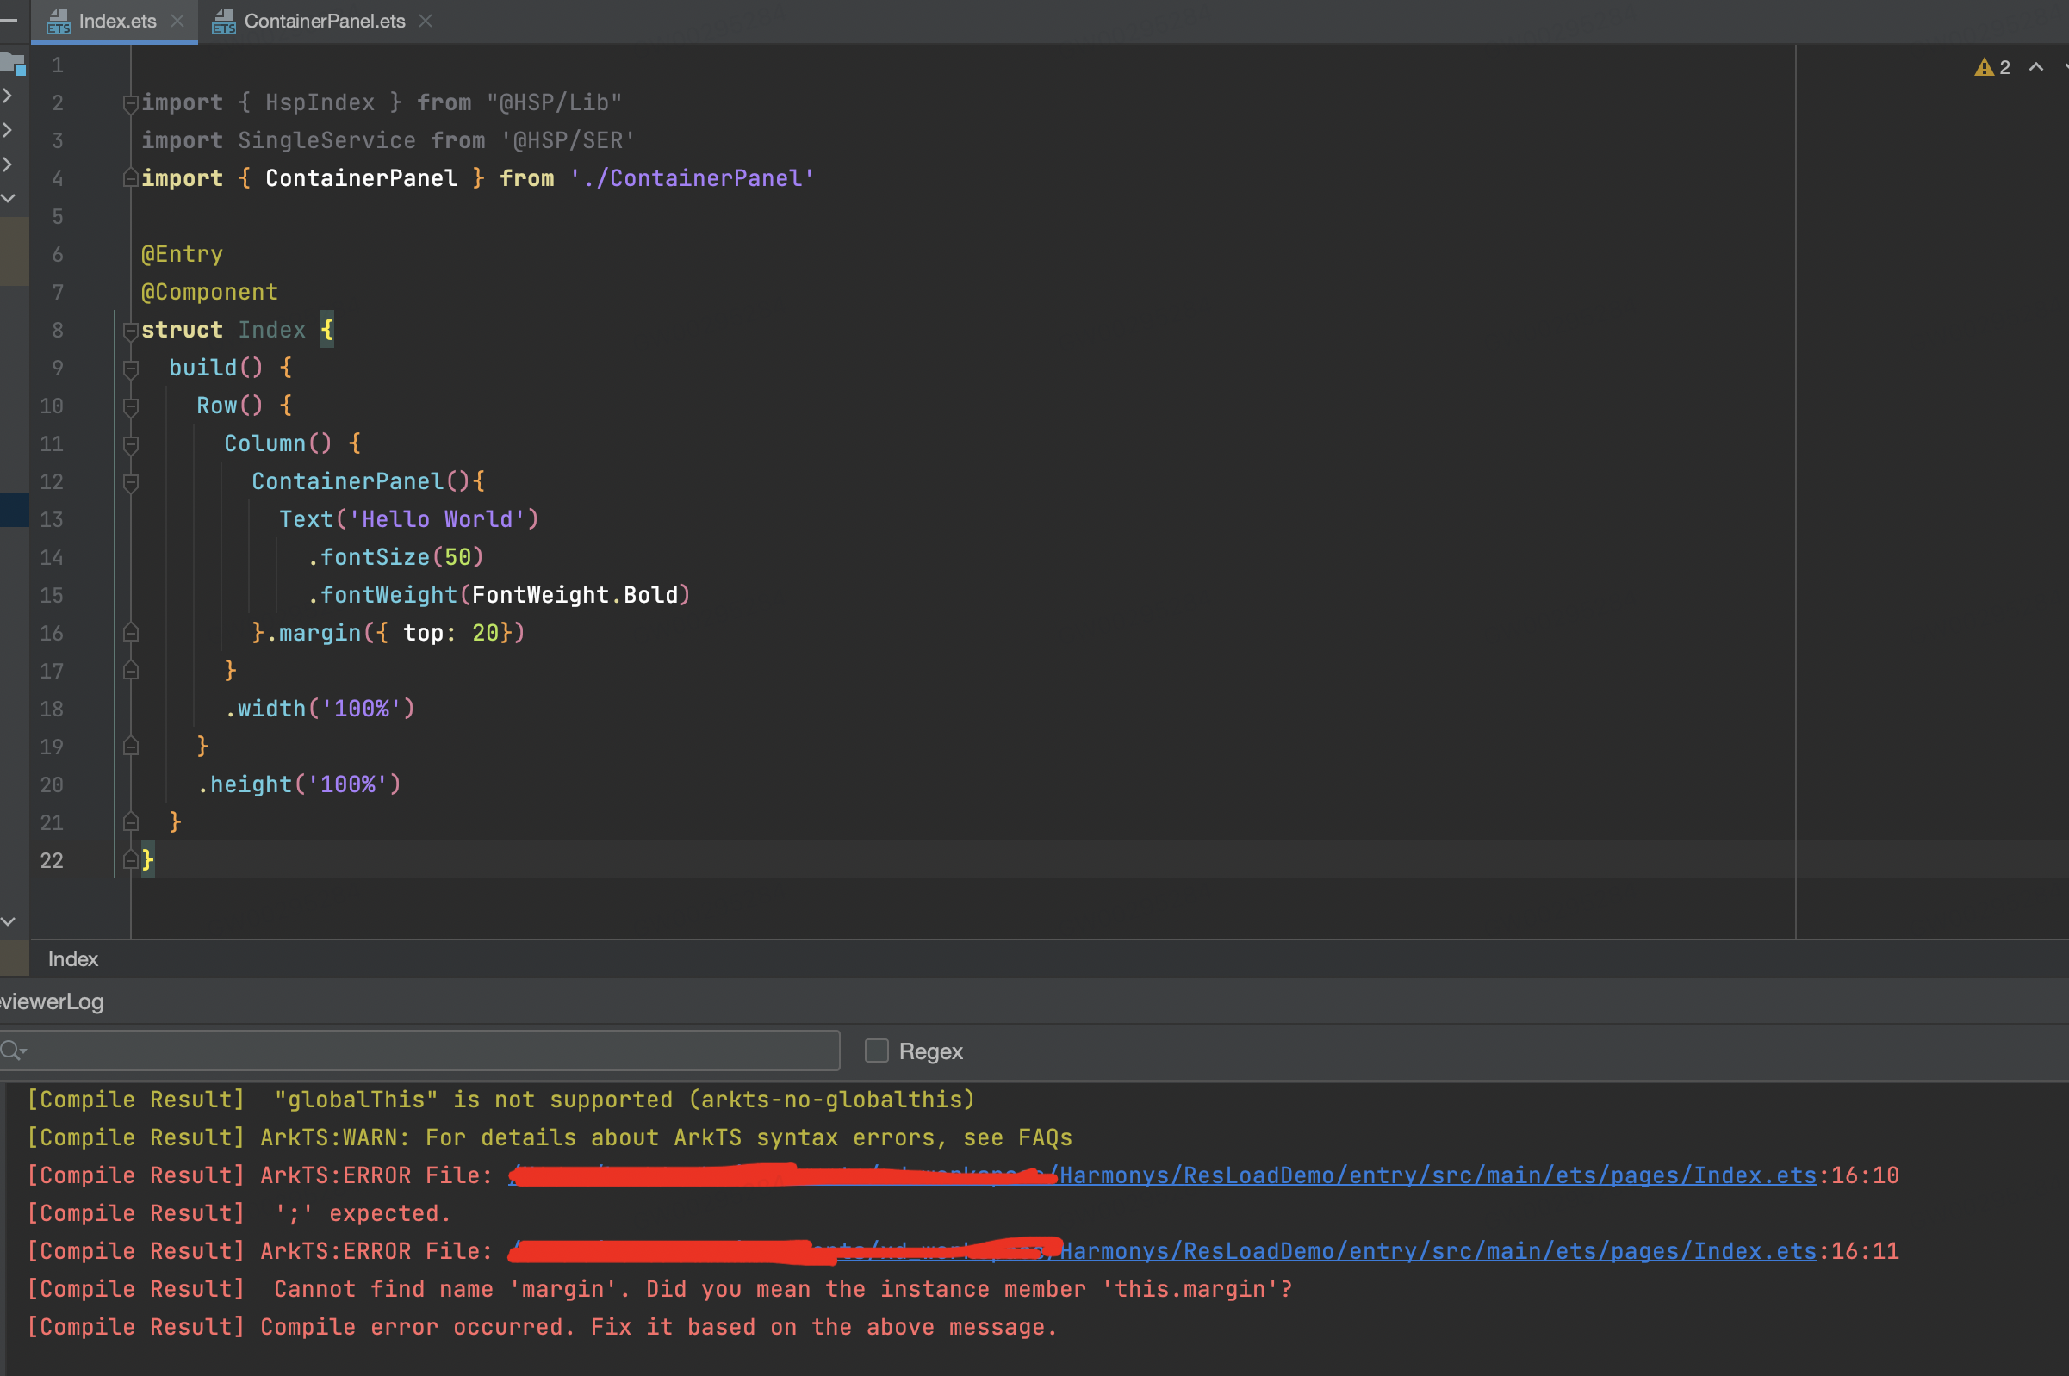The height and width of the screenshot is (1376, 2069).
Task: Click the PreviewerLog panel title
Action: 52,1001
